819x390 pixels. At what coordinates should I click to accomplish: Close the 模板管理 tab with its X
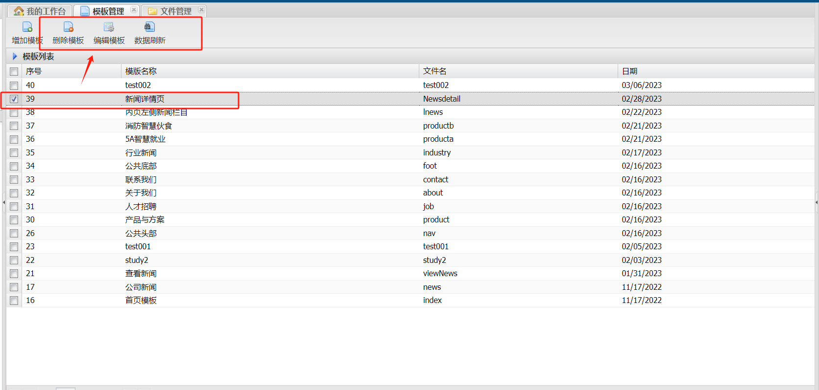[x=134, y=10]
